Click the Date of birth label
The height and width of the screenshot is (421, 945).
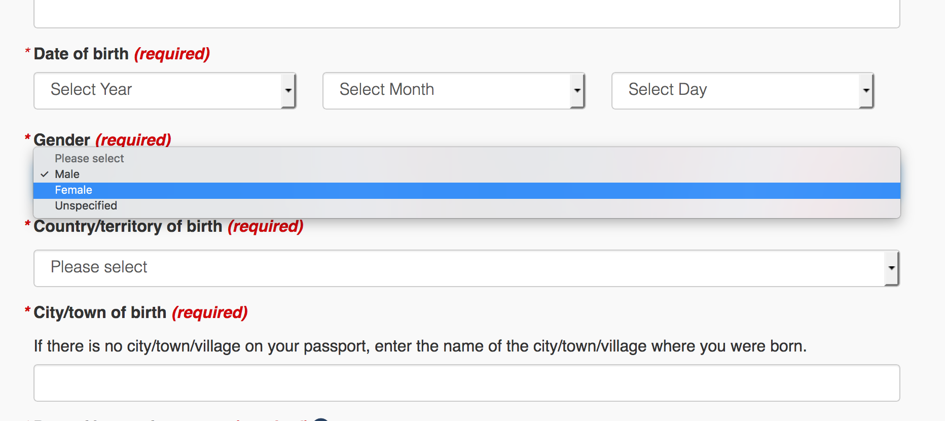point(81,54)
